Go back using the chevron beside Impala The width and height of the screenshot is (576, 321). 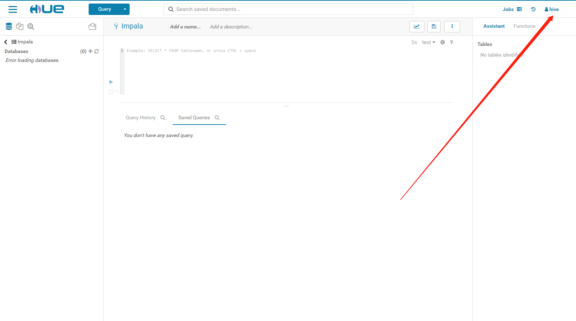coord(6,42)
